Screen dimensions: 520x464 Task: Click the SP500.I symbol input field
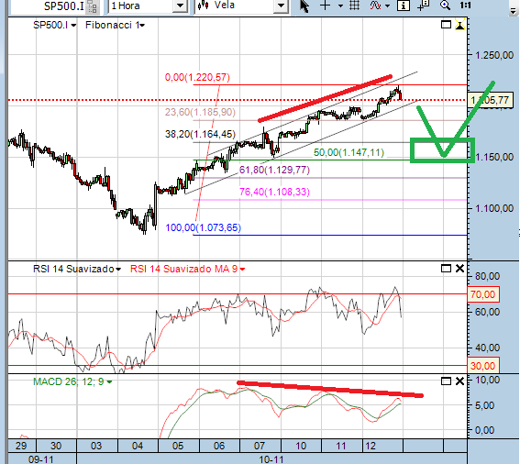click(x=50, y=6)
